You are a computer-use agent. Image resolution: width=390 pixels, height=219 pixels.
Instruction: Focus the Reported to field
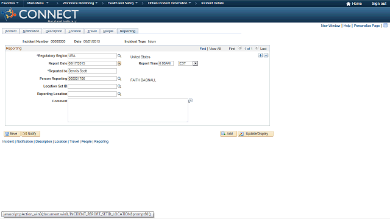[92, 71]
